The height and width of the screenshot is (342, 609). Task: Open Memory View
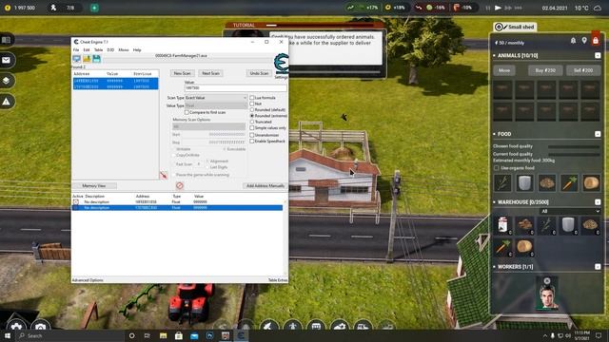(x=94, y=186)
